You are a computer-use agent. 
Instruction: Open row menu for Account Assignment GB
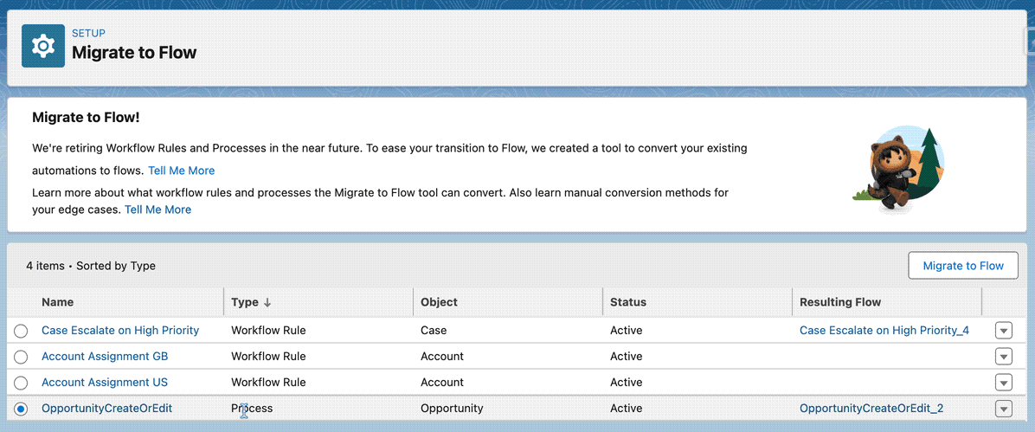coord(1003,357)
